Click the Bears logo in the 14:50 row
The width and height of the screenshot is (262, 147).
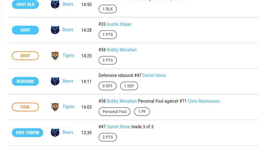55,5
